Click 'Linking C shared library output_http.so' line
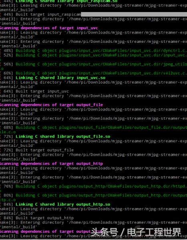The width and height of the screenshot is (187, 240). point(55,204)
